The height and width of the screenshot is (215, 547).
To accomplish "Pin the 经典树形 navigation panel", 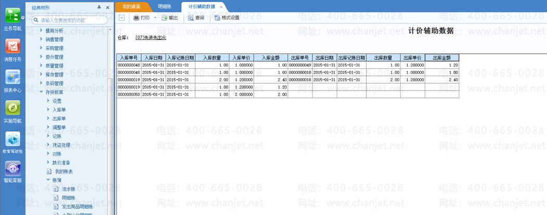I will click(x=99, y=7).
